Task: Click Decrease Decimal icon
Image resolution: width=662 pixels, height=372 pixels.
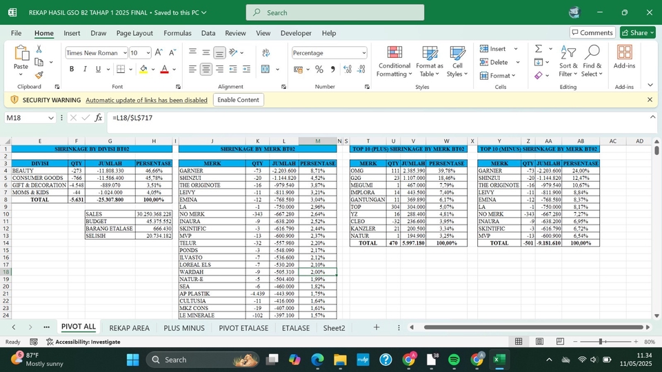Action: pyautogui.click(x=361, y=69)
